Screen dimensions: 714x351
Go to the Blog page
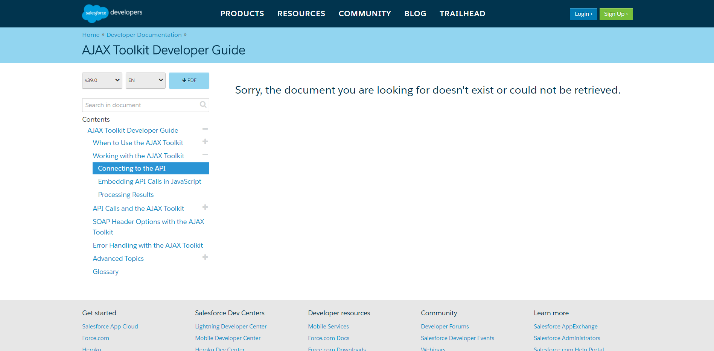tap(415, 14)
